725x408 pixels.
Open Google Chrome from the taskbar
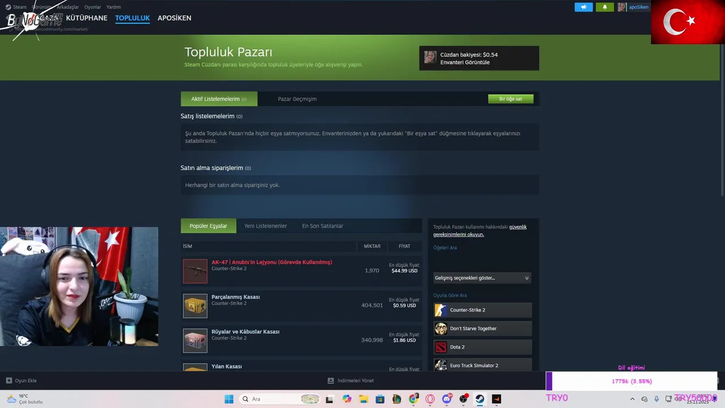(413, 399)
